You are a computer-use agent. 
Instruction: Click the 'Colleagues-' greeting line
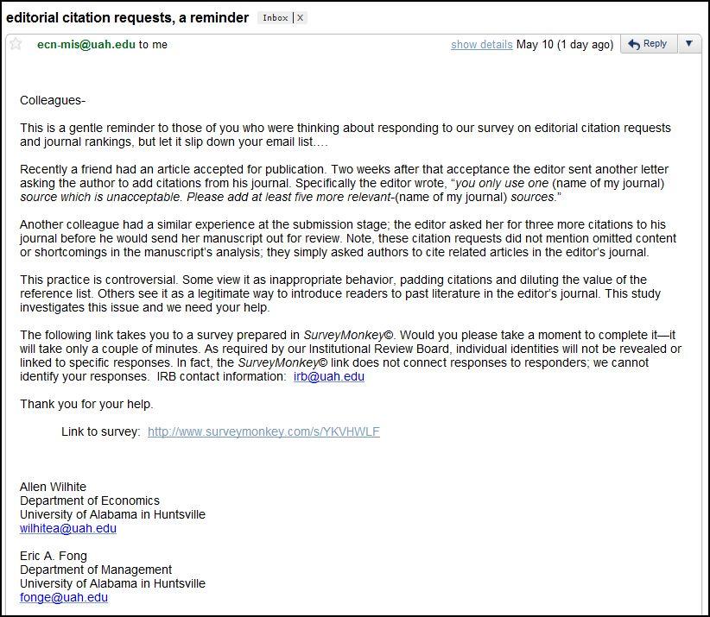tap(53, 100)
